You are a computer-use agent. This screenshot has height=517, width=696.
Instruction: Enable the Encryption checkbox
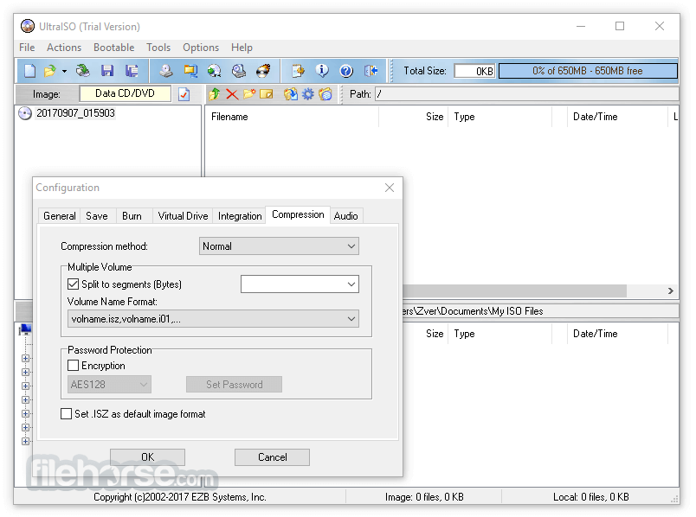pyautogui.click(x=74, y=366)
